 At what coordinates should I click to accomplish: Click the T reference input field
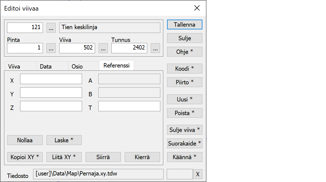click(x=129, y=106)
